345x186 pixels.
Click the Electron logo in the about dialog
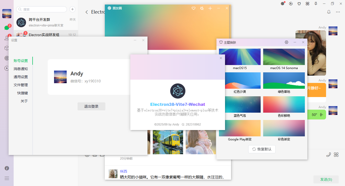[178, 91]
